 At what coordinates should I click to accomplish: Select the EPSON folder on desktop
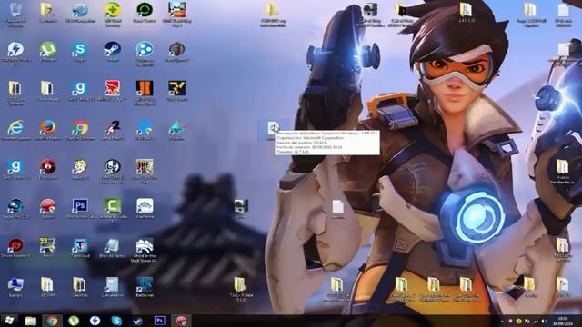tap(48, 287)
